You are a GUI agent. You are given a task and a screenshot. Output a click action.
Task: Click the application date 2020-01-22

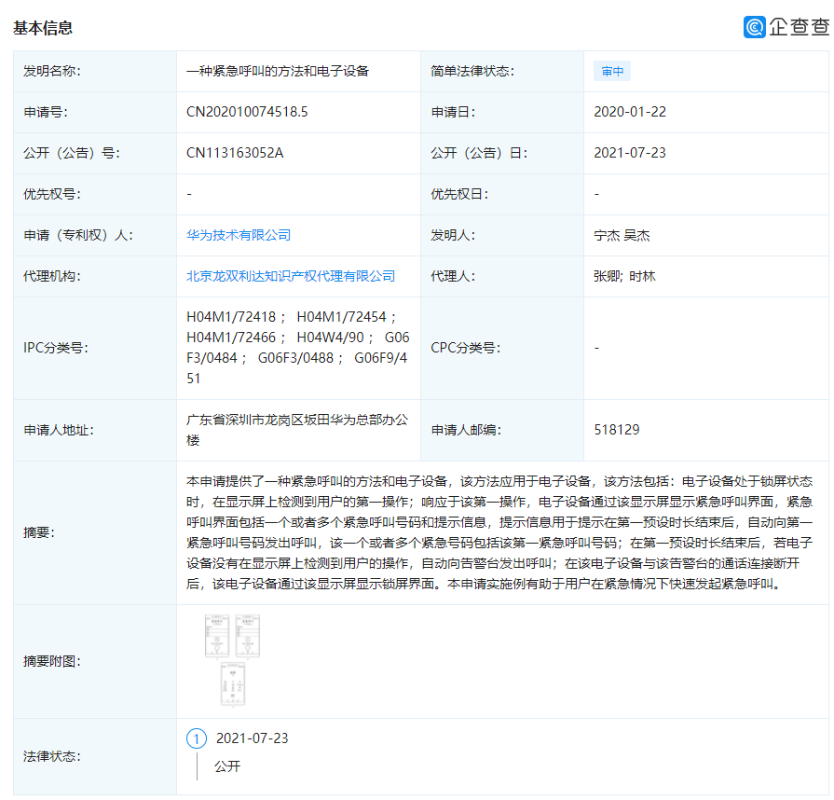630,112
